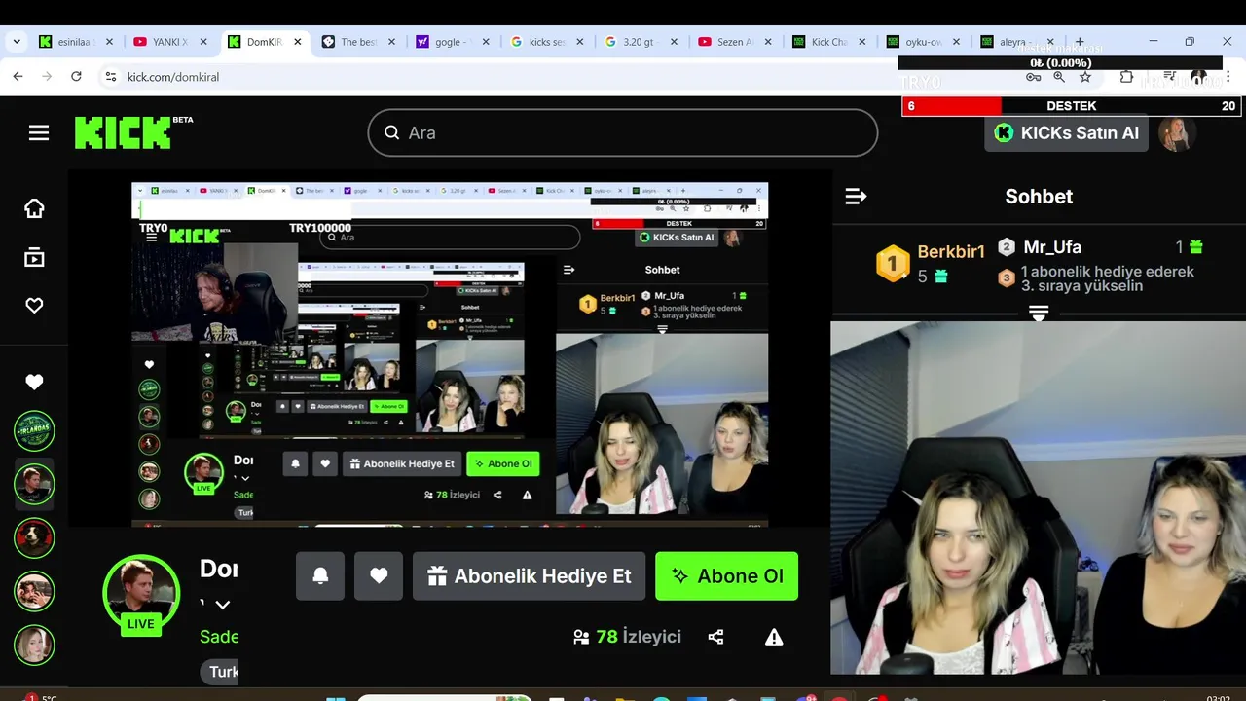Open a new browser tab
The height and width of the screenshot is (701, 1246).
pos(1080,42)
